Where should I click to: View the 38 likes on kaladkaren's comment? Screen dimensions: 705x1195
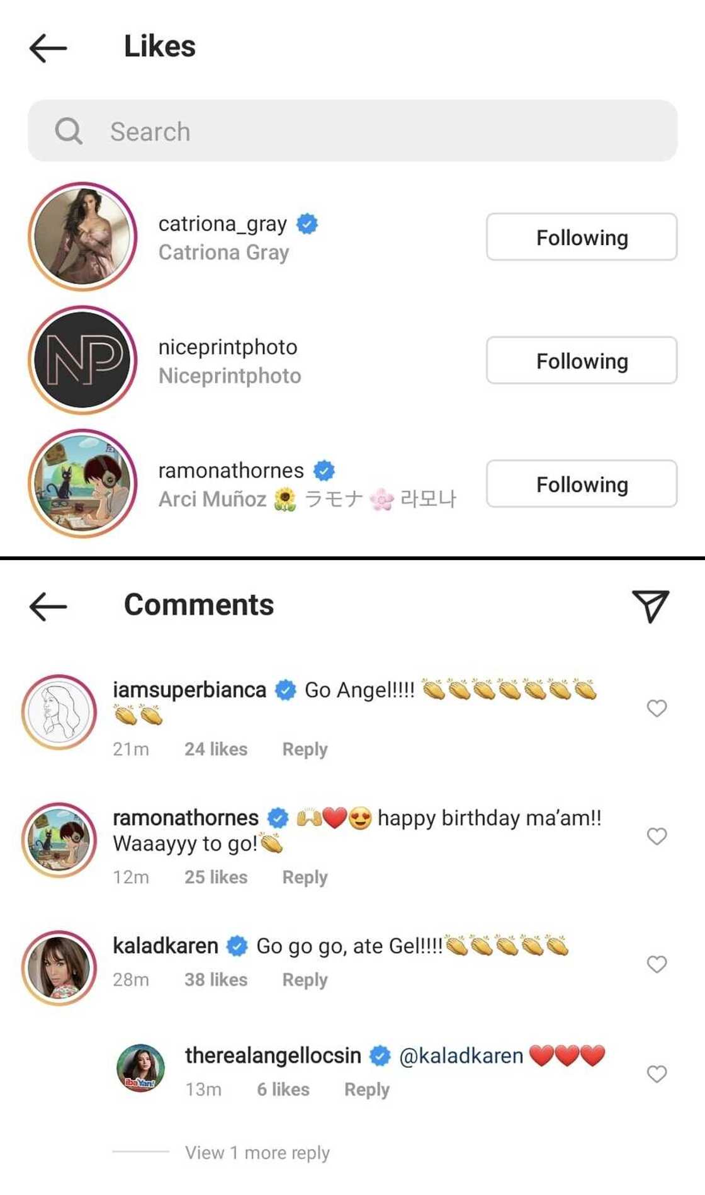click(x=216, y=980)
